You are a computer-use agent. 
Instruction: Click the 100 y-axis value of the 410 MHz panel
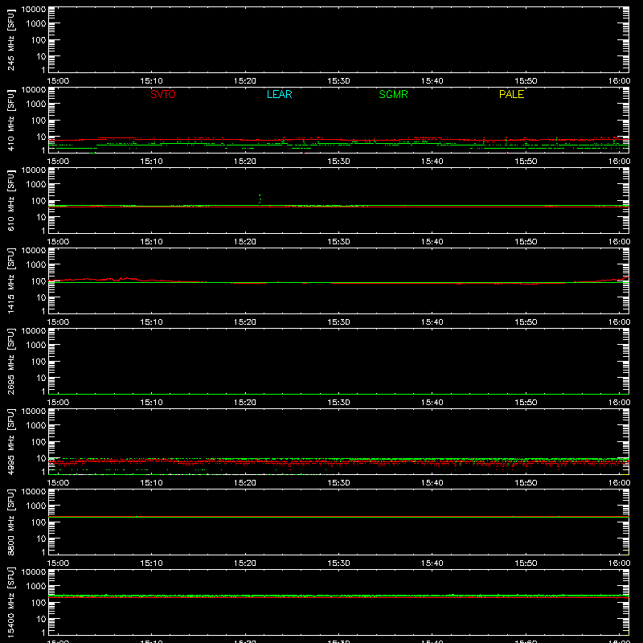click(39, 121)
